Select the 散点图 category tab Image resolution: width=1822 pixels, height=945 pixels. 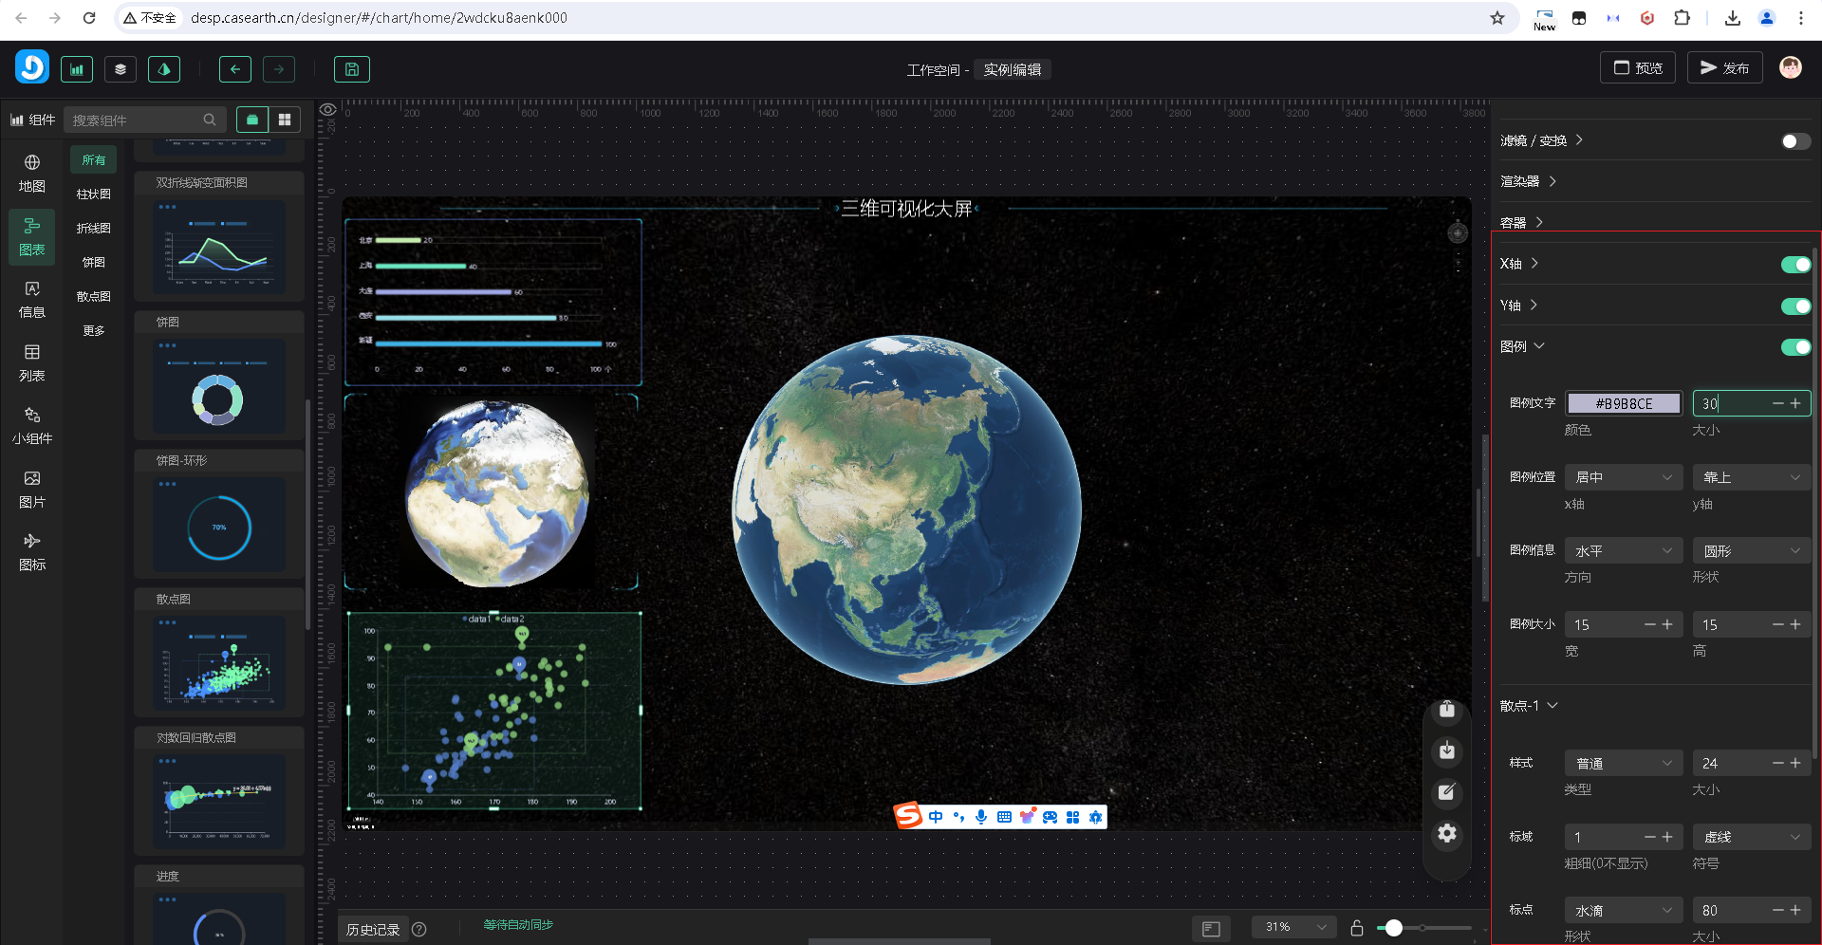pyautogui.click(x=93, y=297)
